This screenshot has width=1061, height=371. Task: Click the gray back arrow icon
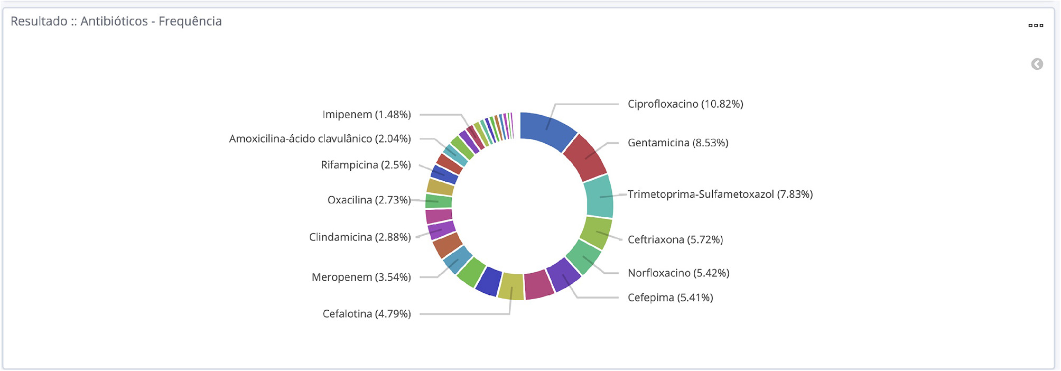[x=1037, y=64]
